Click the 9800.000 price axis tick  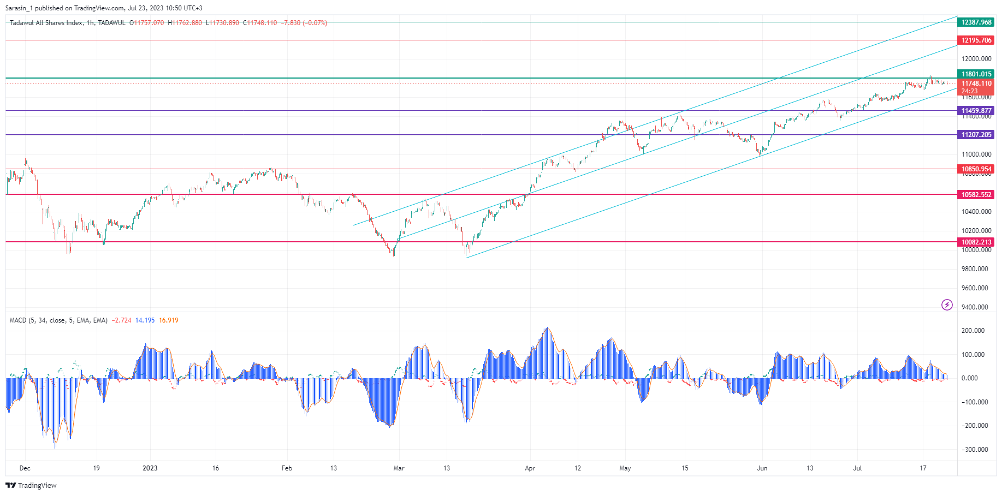(975, 269)
